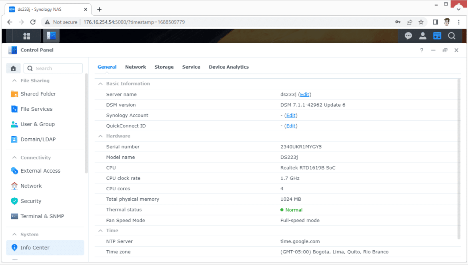Edit the Synology Account
This screenshot has height=265, width=468.
pyautogui.click(x=291, y=116)
